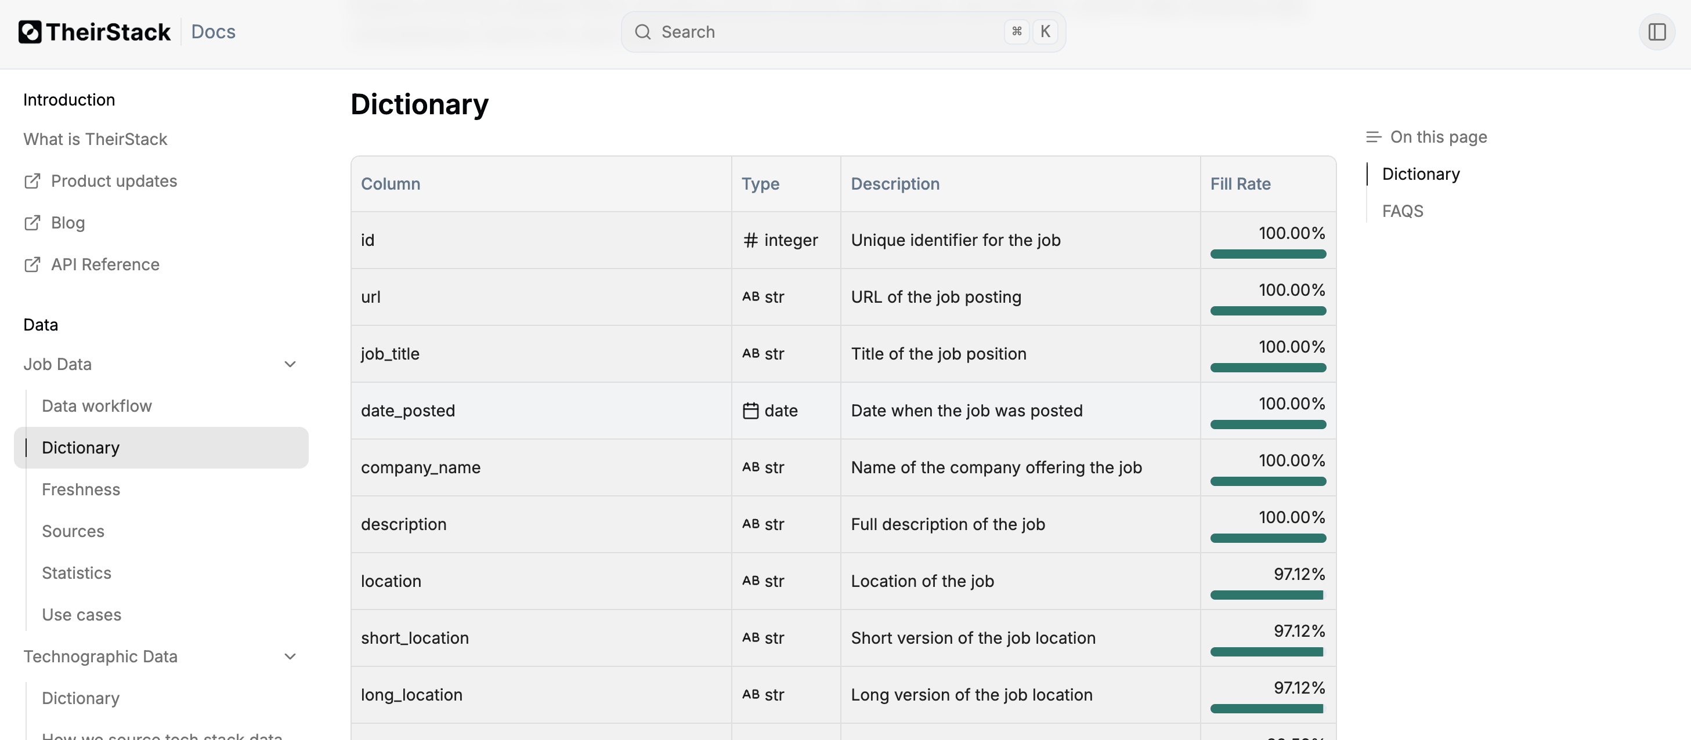Click the Docs link in header
Image resolution: width=1691 pixels, height=740 pixels.
tap(214, 31)
